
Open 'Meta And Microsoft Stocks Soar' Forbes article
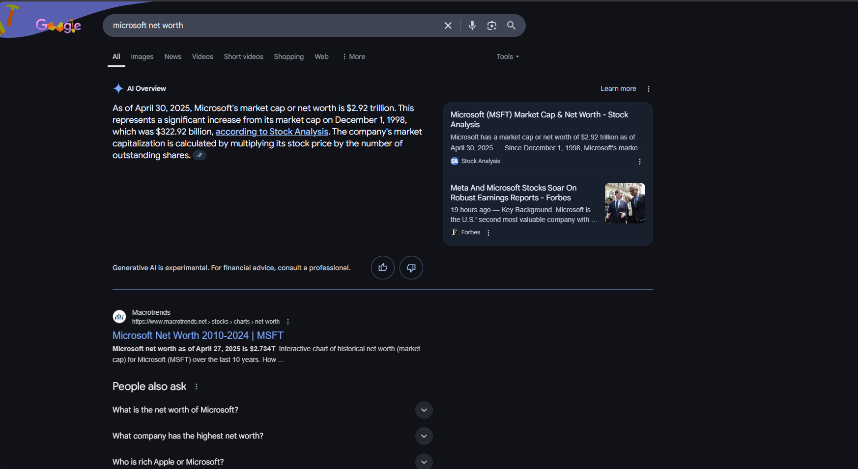click(x=514, y=193)
